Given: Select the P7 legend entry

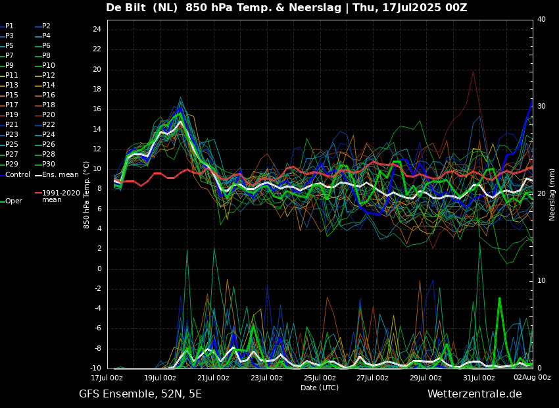Looking at the screenshot, I should click(x=7, y=56).
